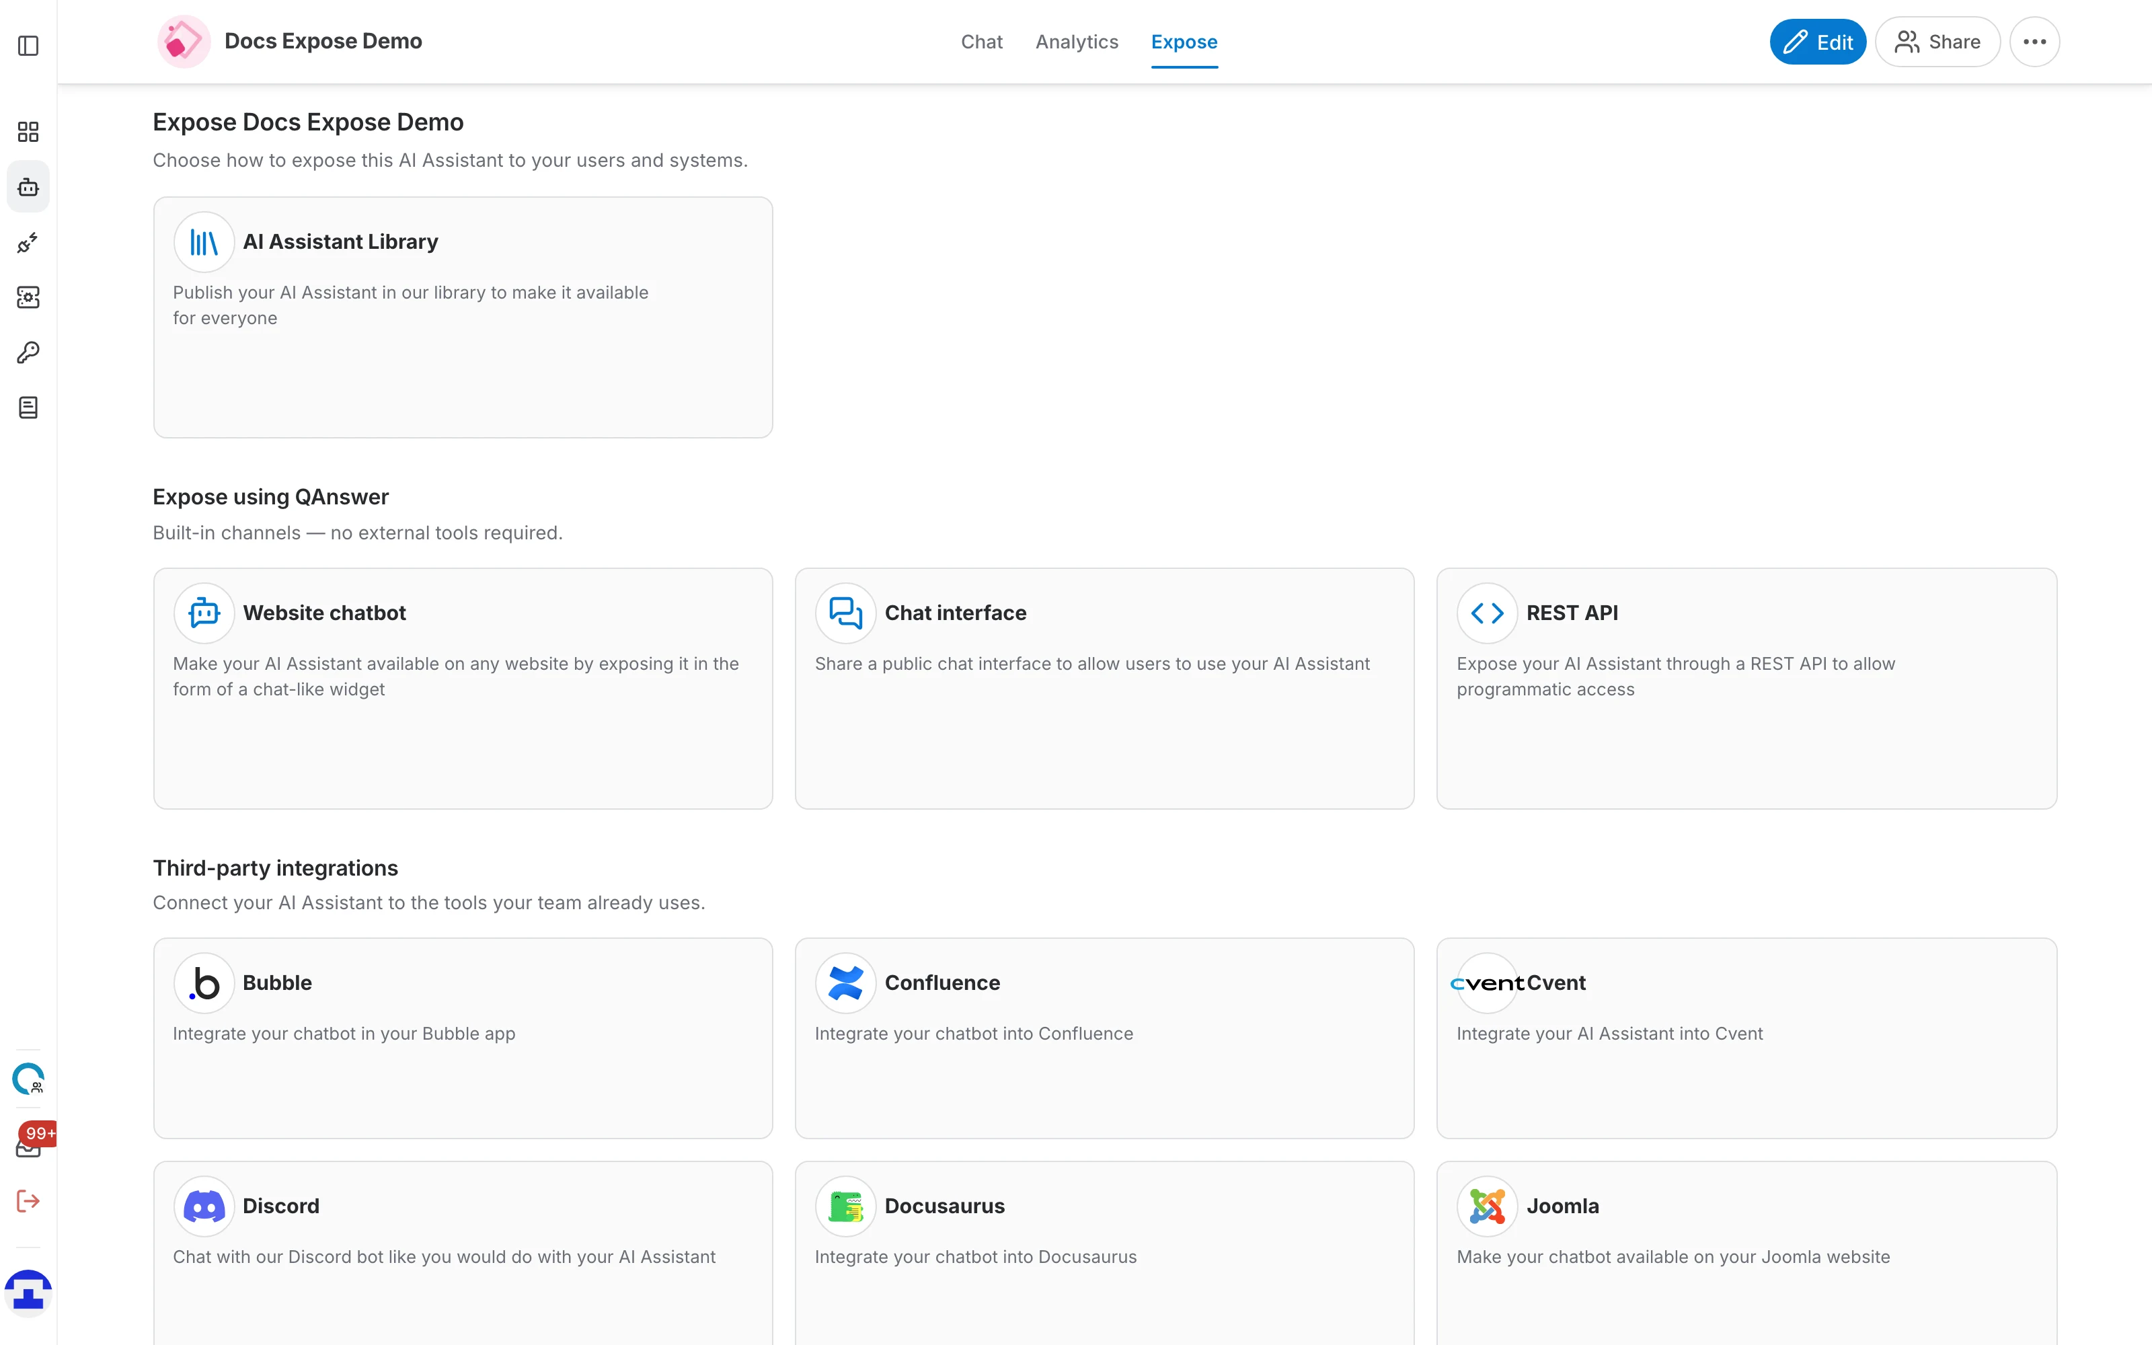2152x1345 pixels.
Task: Open the REST API card title
Action: pos(1572,613)
